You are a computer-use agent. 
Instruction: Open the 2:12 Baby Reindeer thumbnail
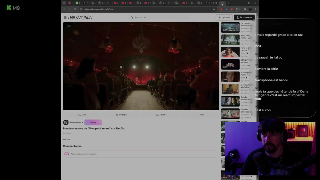[x=230, y=64]
